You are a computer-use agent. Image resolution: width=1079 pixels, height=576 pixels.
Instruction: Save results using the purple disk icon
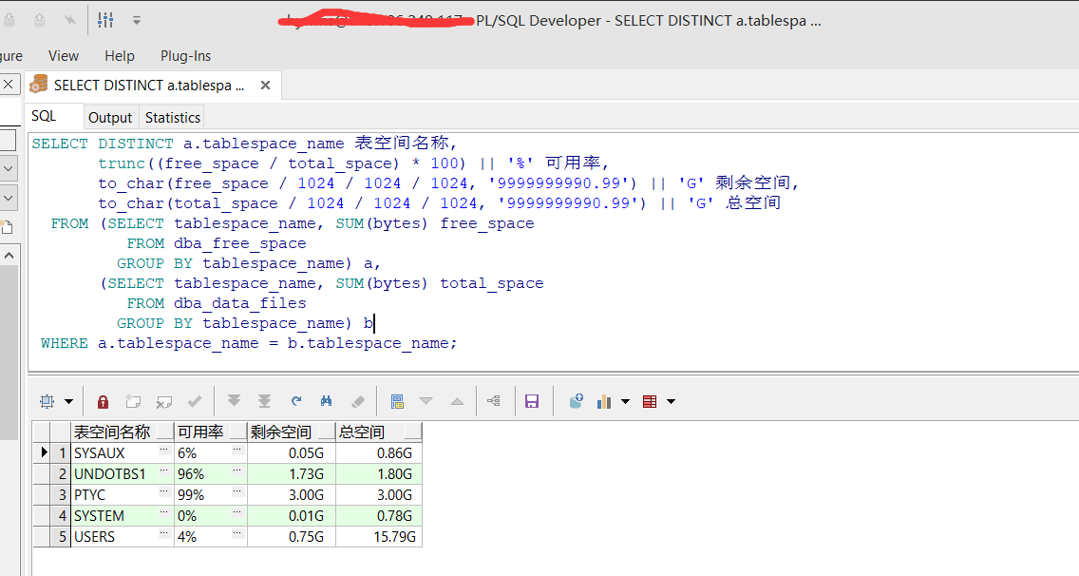(x=532, y=401)
